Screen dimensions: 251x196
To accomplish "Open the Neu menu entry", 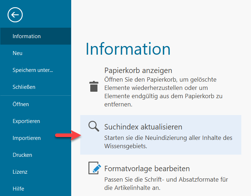I will tap(18, 53).
